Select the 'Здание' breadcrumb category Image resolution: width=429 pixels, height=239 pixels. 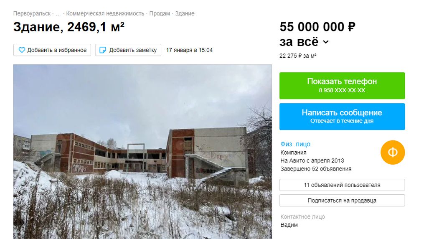(x=185, y=13)
